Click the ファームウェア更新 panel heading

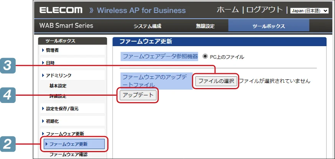146,42
